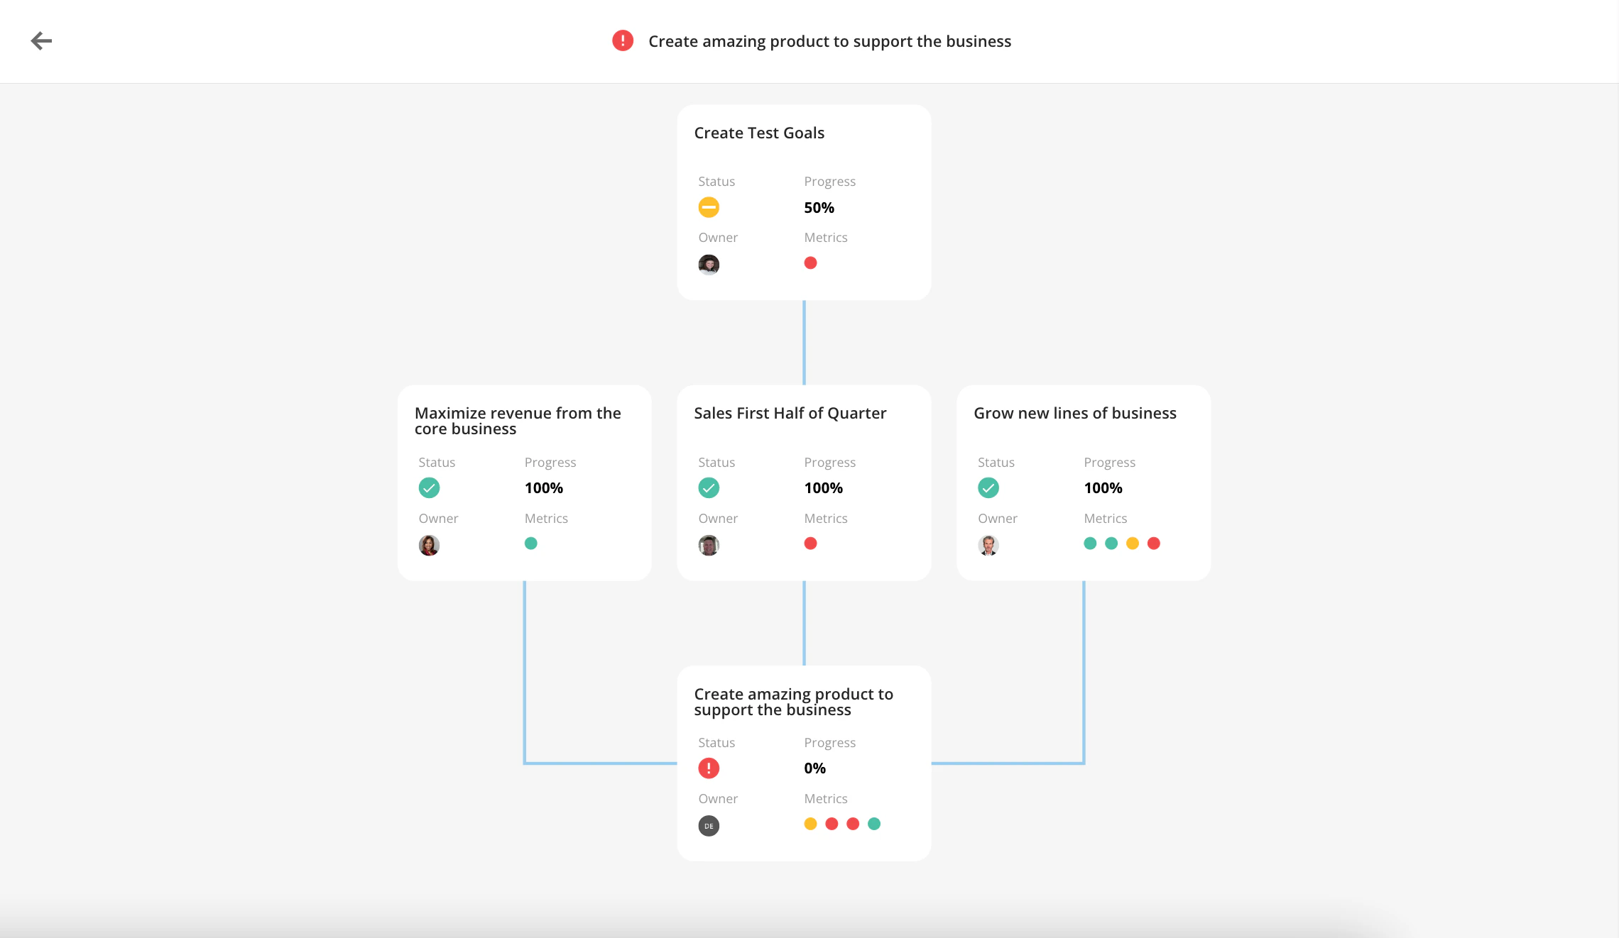Open Maximize revenue from the core business goal

[x=518, y=421]
